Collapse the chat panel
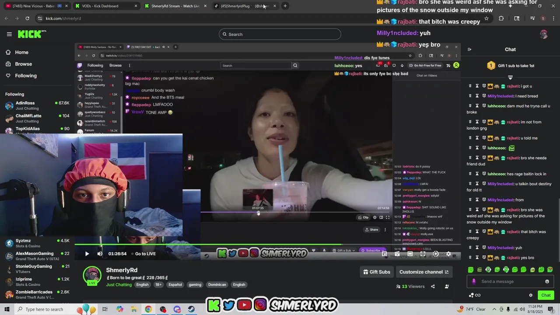The image size is (560, 315). pyautogui.click(x=469, y=49)
